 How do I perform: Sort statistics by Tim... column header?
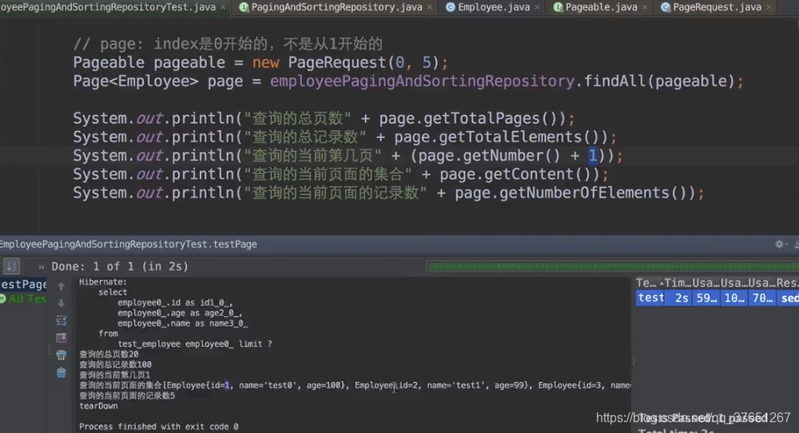pos(678,283)
